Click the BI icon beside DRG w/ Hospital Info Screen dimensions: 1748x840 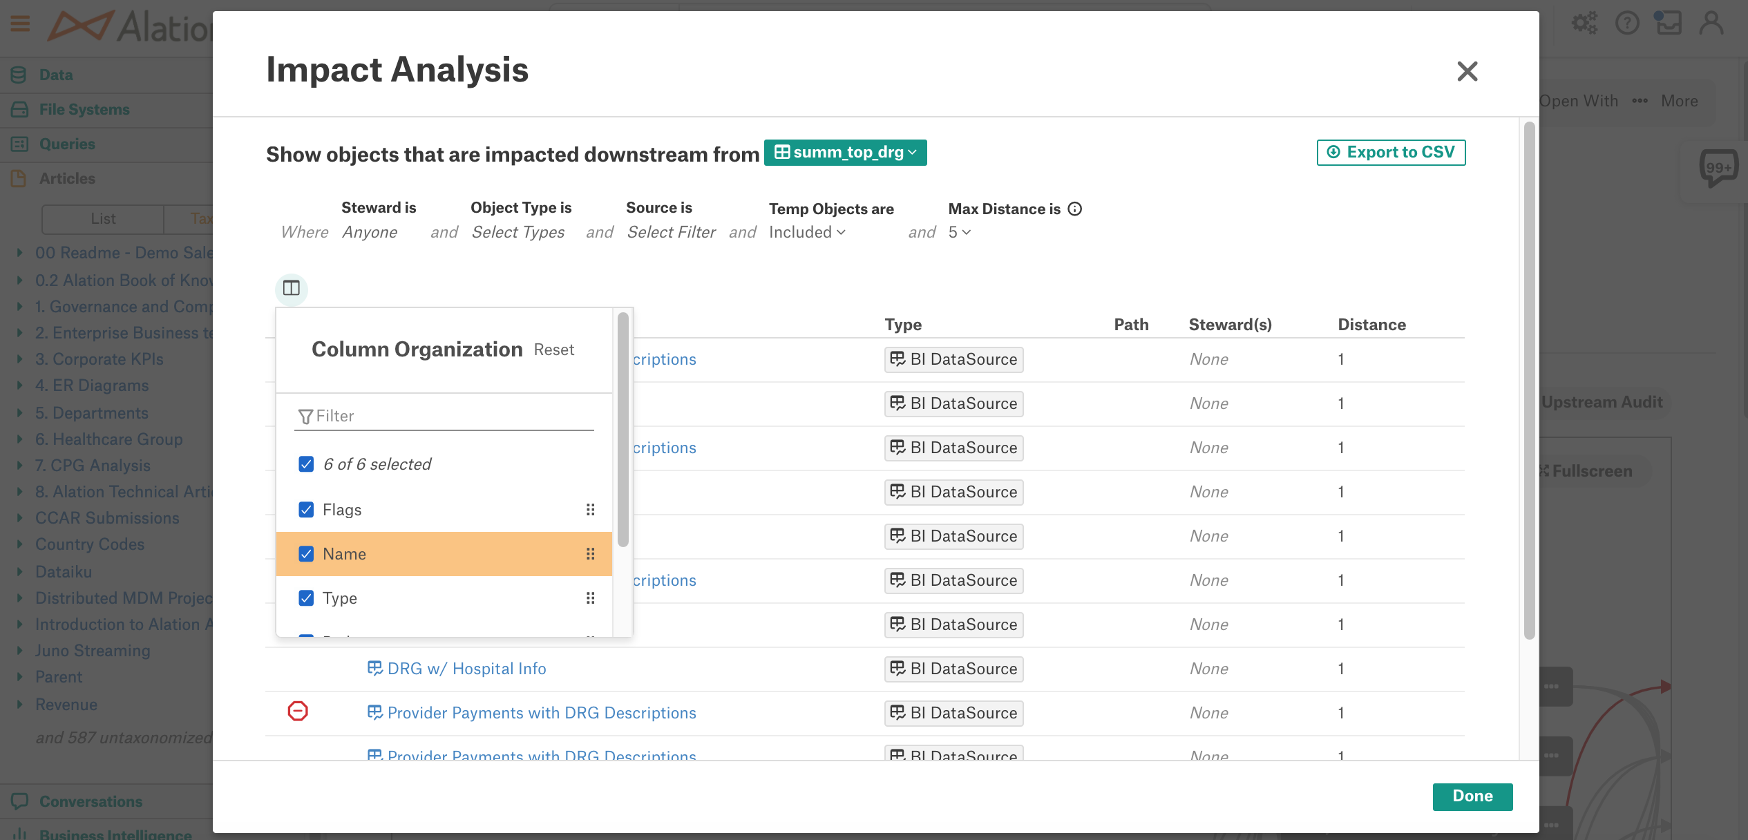pyautogui.click(x=374, y=668)
